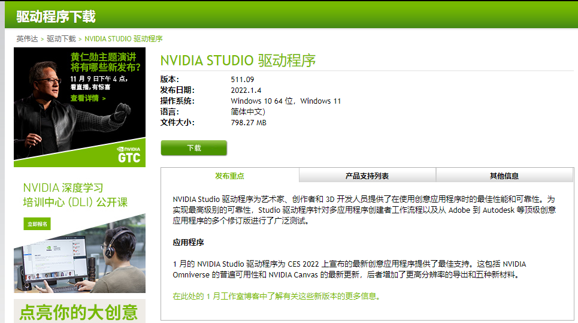Open 驱动下载 breadcrumb link
This screenshot has height=323, width=578.
61,38
